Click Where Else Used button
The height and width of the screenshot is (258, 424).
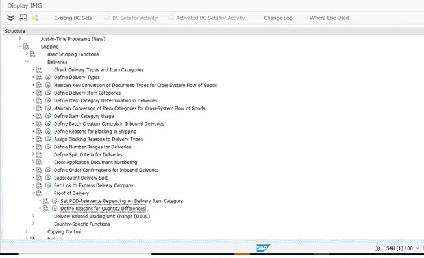click(x=329, y=18)
